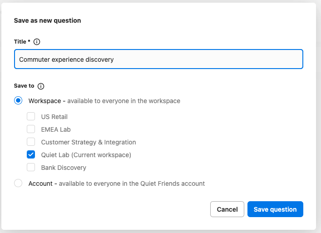
Task: Choose the Account radio button
Action: click(x=18, y=183)
